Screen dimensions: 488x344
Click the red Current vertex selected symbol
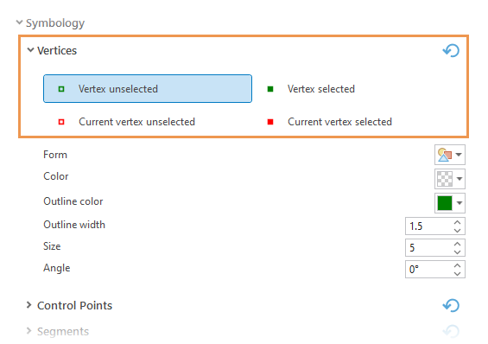(x=270, y=122)
